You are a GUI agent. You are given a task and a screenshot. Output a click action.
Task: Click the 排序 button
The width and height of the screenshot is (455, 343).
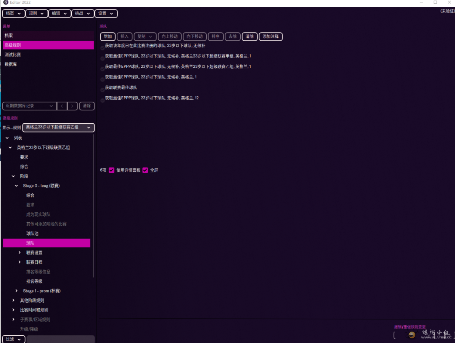(x=215, y=37)
